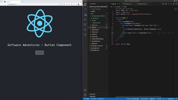Image resolution: width=178 pixels, height=100 pixels.
Task: Open the Accounts icon in activity bar
Action: click(x=85, y=90)
